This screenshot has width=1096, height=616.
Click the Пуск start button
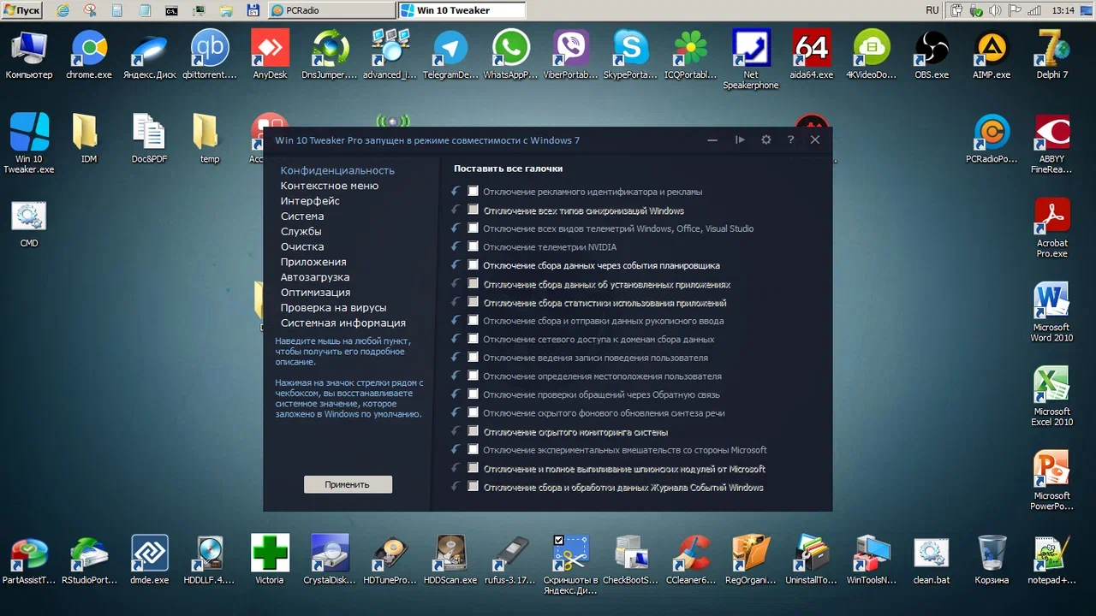23,10
